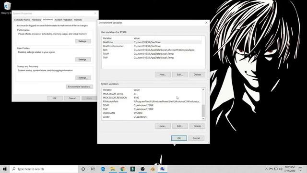
Task: Click the Environment Variables button
Action: pyautogui.click(x=80, y=86)
